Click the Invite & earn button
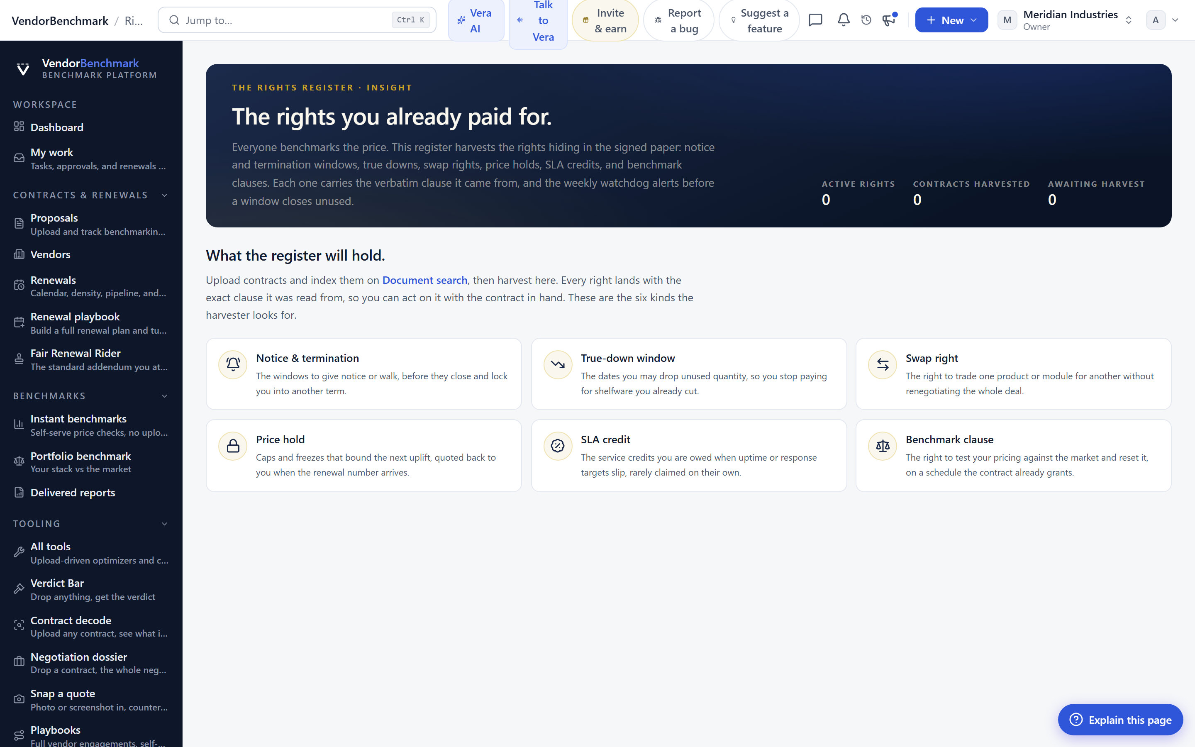1195x747 pixels. pos(605,20)
